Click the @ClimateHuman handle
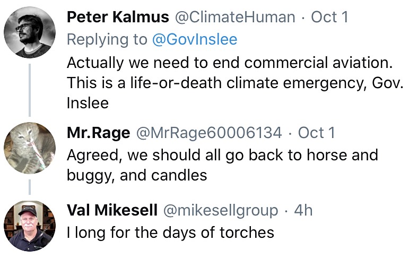 235,17
